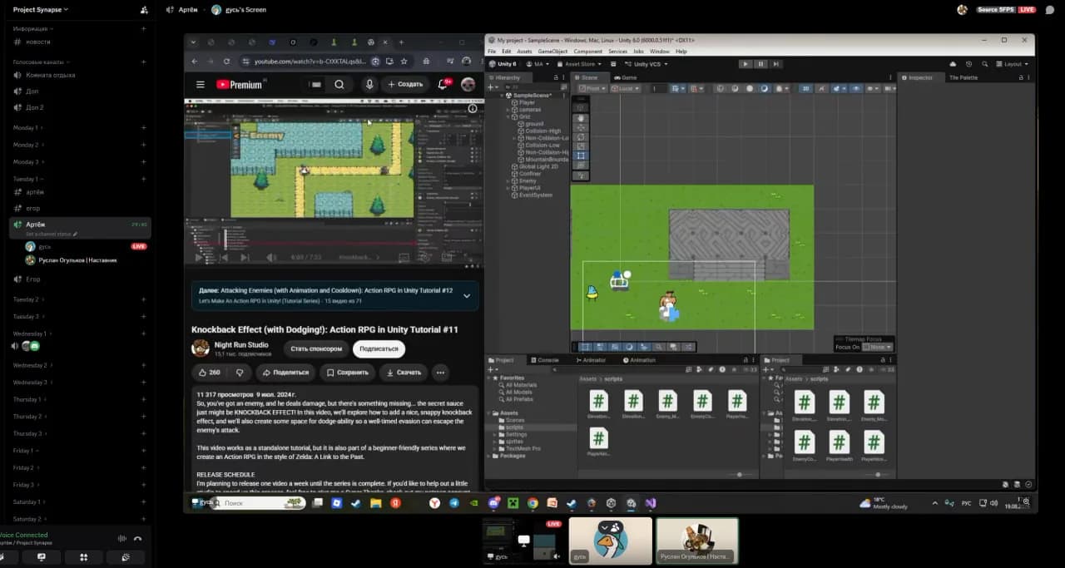Open YouTube notifications bell
This screenshot has height=568, width=1065.
tap(443, 84)
